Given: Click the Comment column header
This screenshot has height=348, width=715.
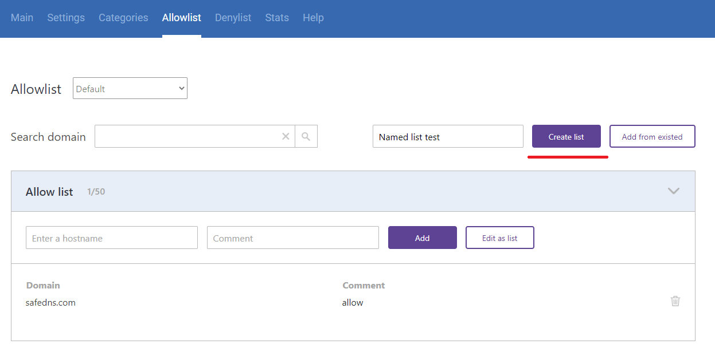Looking at the screenshot, I should pyautogui.click(x=364, y=285).
